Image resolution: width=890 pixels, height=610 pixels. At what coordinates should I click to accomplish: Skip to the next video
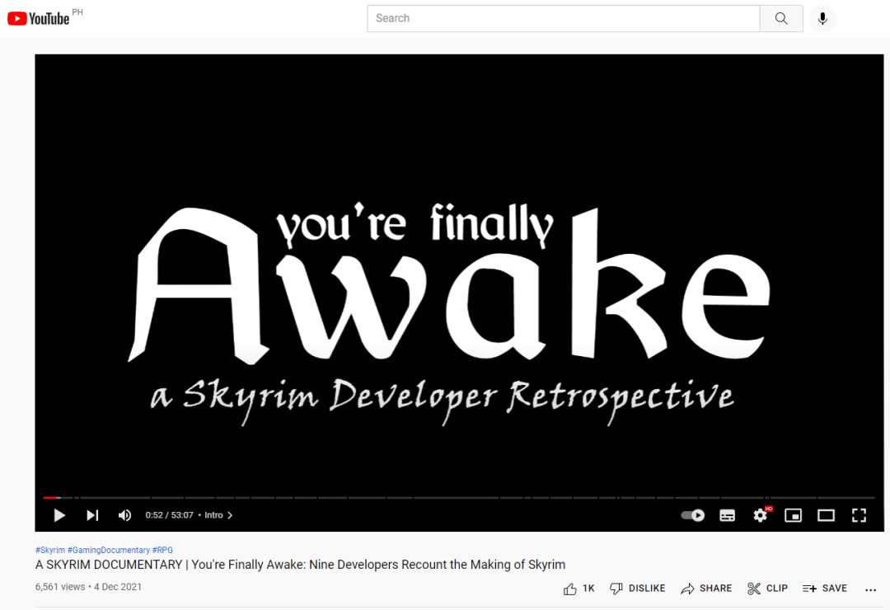(92, 515)
